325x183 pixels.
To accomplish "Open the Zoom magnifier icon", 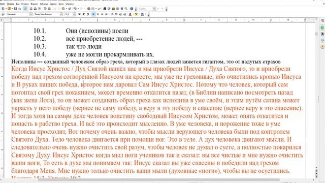I will click(126, 9).
